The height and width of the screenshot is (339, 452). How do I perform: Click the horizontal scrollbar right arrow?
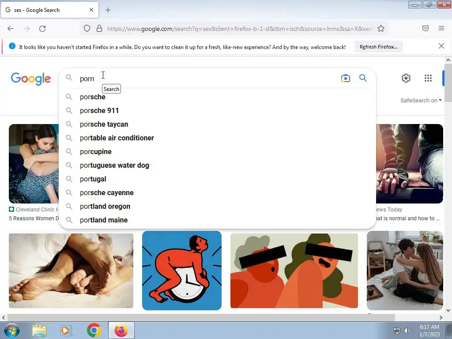(x=441, y=317)
